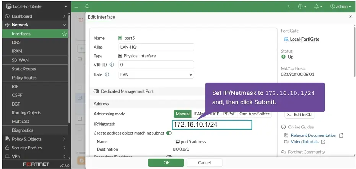Tick the selected row checkbox in background table
Screen dimensions: 356x169
click(x=80, y=98)
